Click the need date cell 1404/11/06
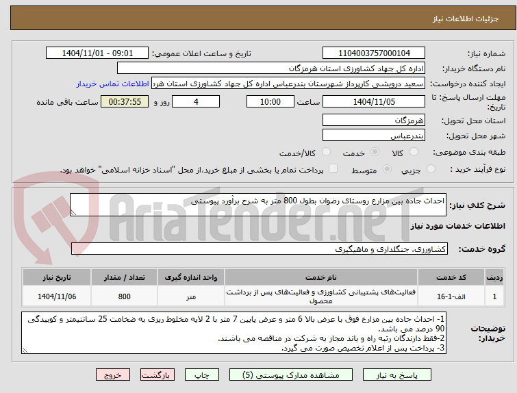The width and height of the screenshot is (517, 393). (57, 296)
